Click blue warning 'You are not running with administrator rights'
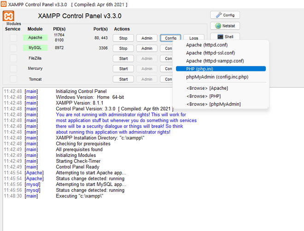This screenshot has width=304, height=231. 121,115
